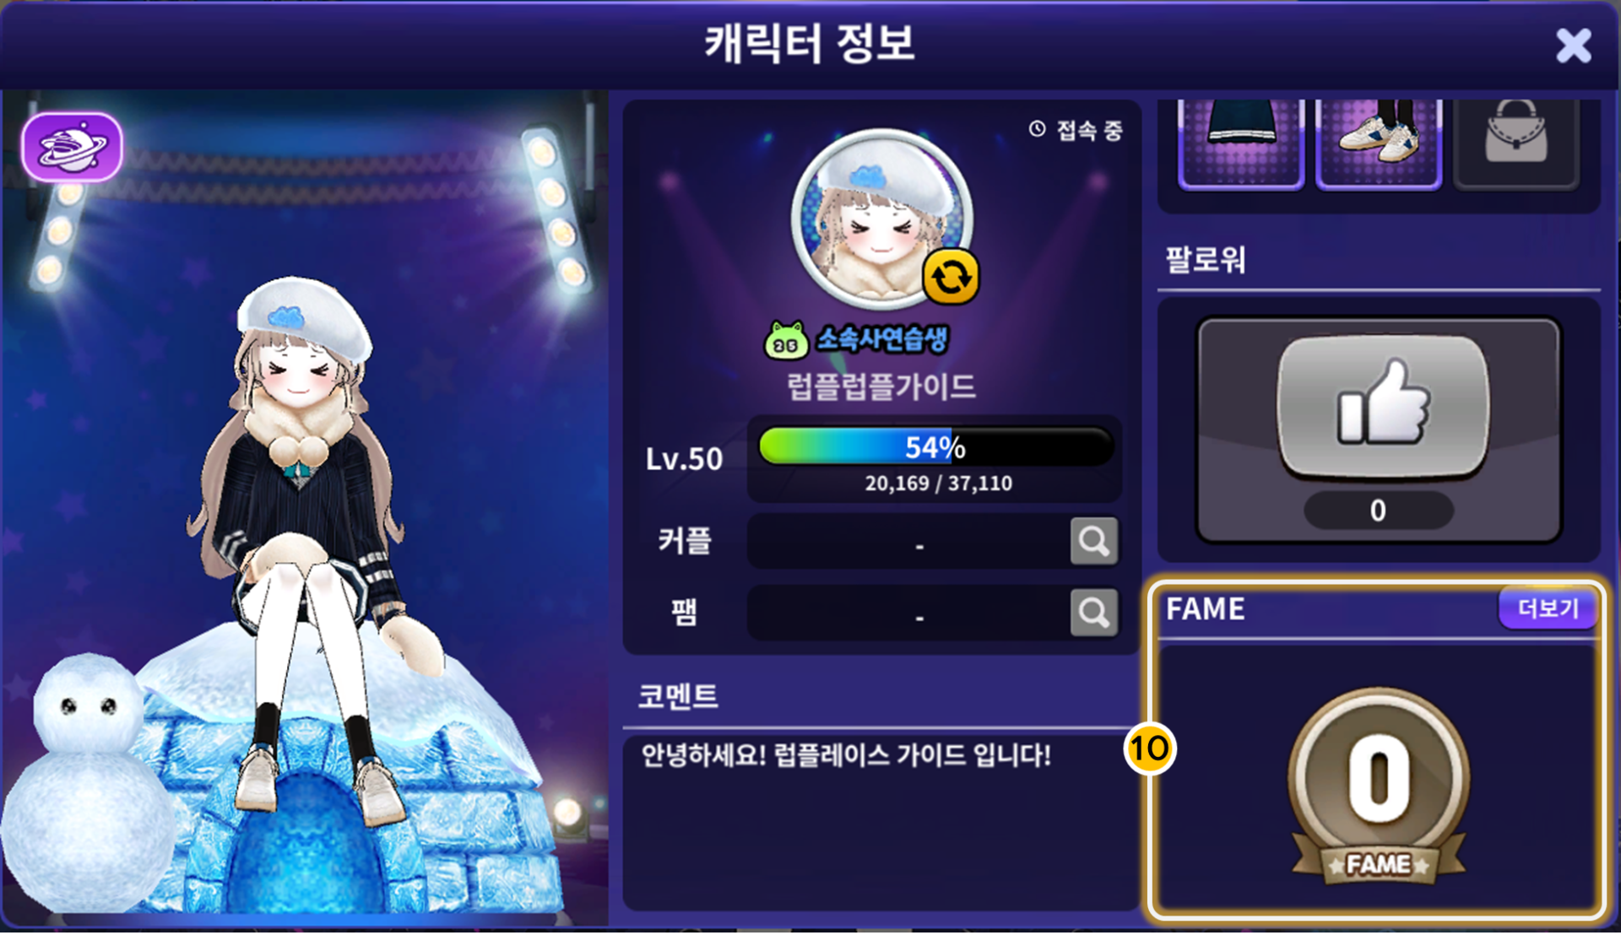Click the 소속사연습생 title label
Screen dimensions: 1621x935
882,339
